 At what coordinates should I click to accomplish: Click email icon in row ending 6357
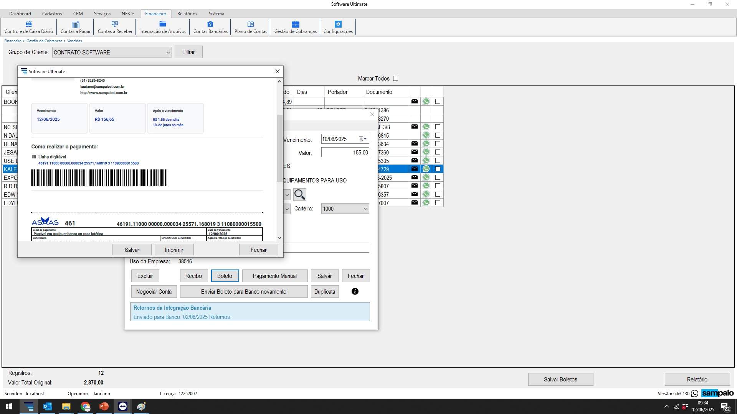click(415, 194)
